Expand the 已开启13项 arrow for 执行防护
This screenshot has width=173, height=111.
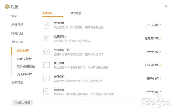click(161, 65)
